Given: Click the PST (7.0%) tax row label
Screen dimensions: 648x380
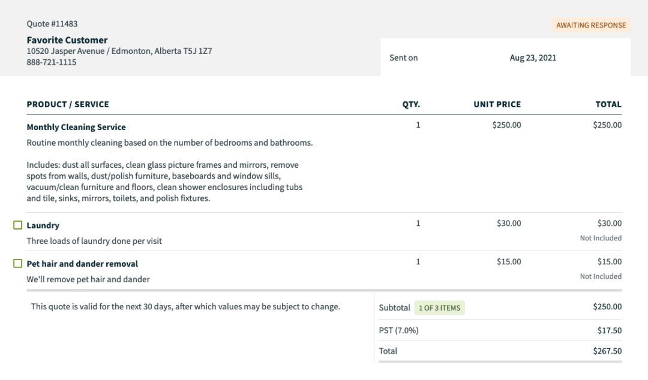Looking at the screenshot, I should pos(398,330).
